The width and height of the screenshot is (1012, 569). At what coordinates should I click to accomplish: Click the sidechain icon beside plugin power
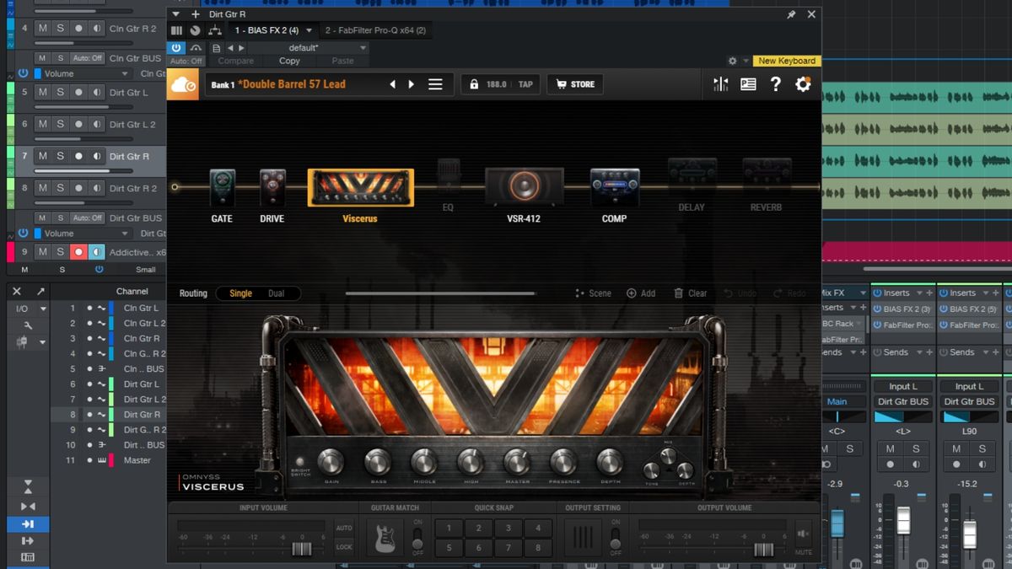pyautogui.click(x=196, y=48)
